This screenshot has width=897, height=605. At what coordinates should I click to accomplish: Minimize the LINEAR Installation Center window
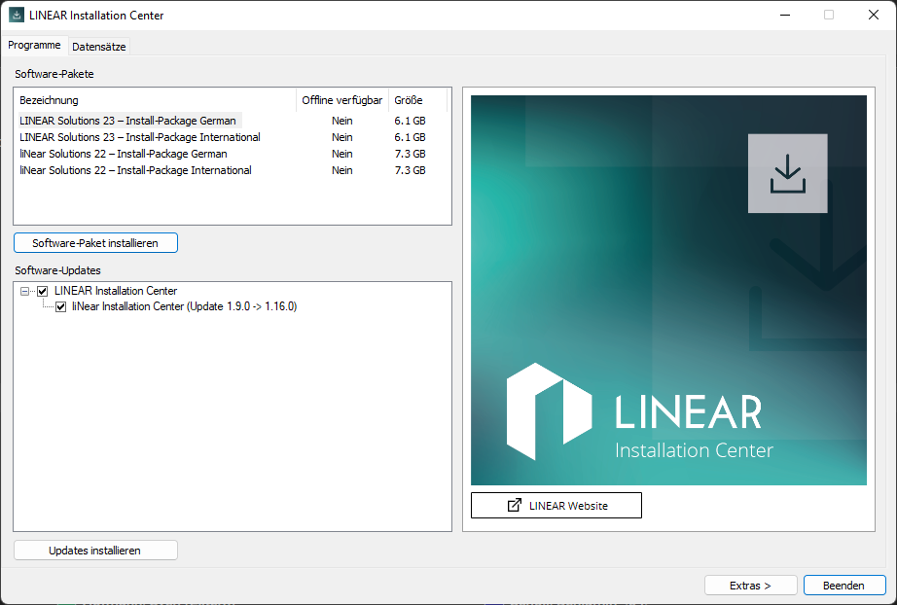coord(785,16)
